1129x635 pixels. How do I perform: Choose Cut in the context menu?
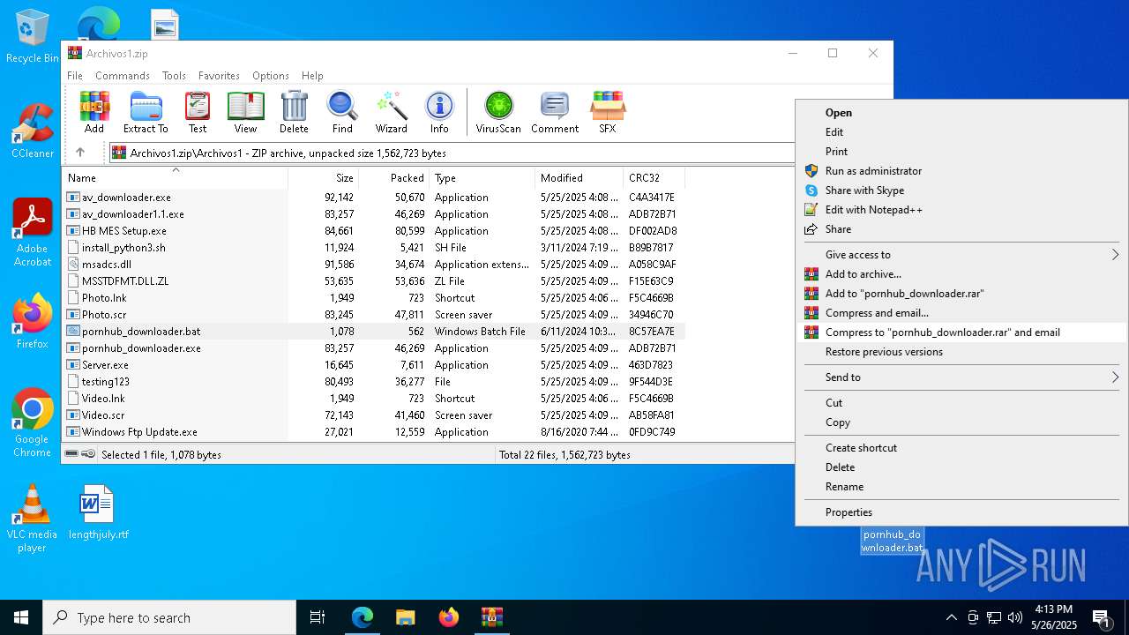pos(961,403)
